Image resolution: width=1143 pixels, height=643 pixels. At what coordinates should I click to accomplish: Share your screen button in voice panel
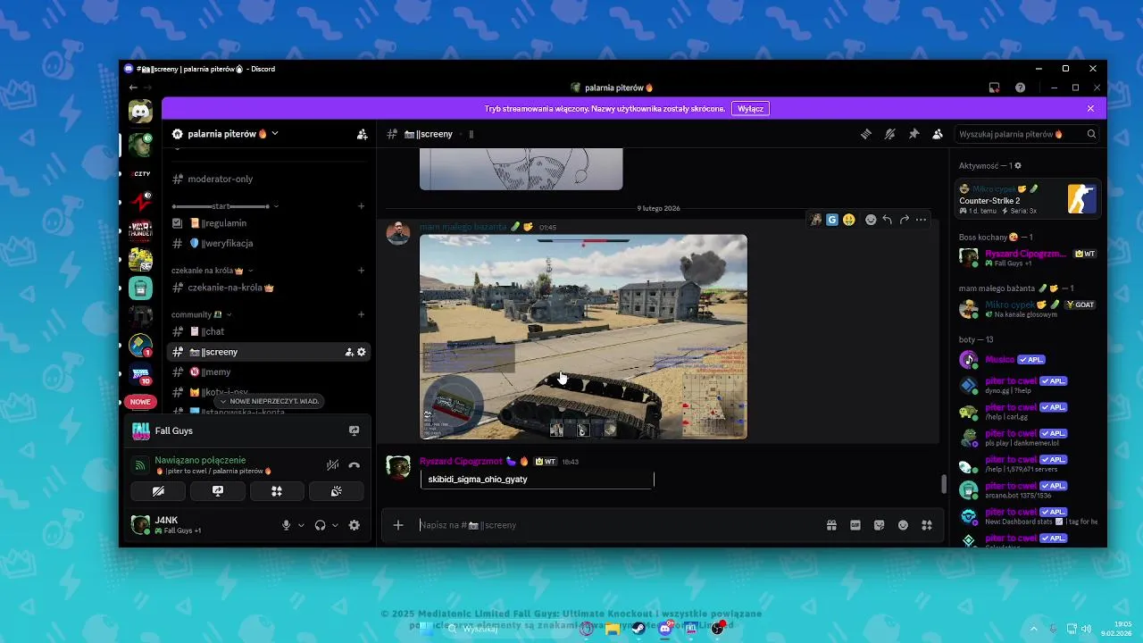[x=217, y=491]
